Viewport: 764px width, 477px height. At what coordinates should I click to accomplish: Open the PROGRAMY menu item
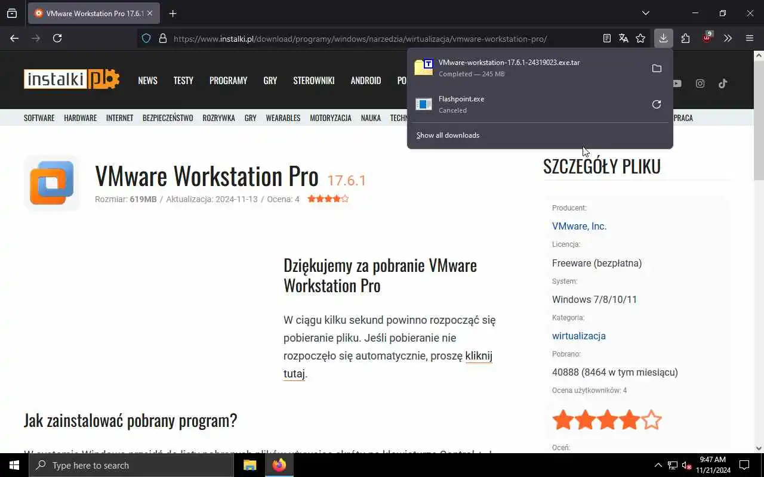click(x=228, y=80)
